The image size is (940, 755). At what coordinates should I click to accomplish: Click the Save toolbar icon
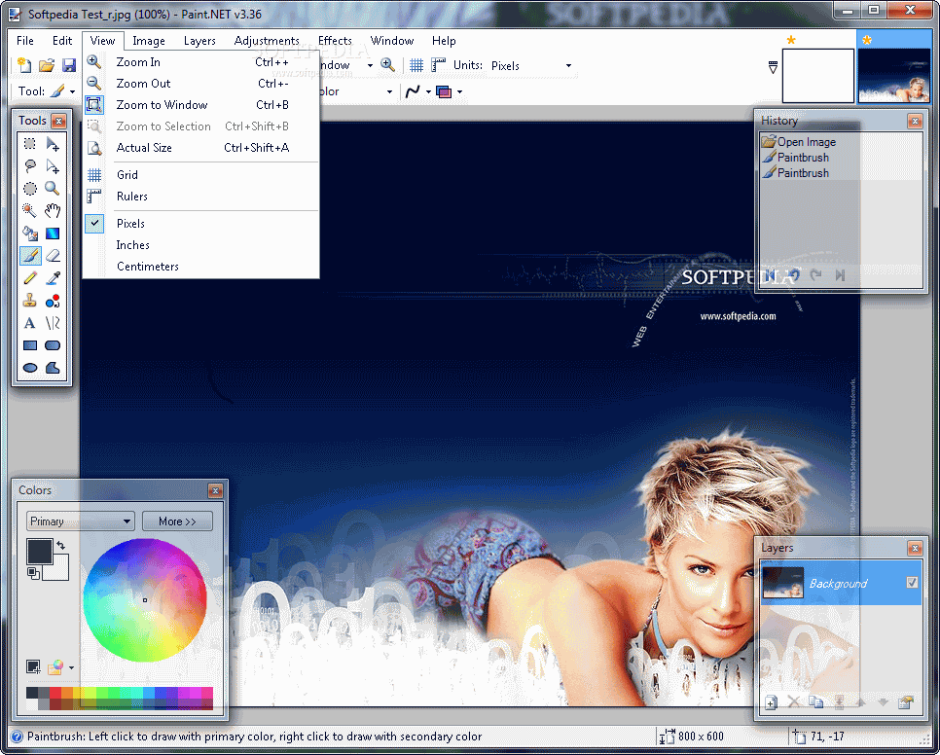coord(69,65)
